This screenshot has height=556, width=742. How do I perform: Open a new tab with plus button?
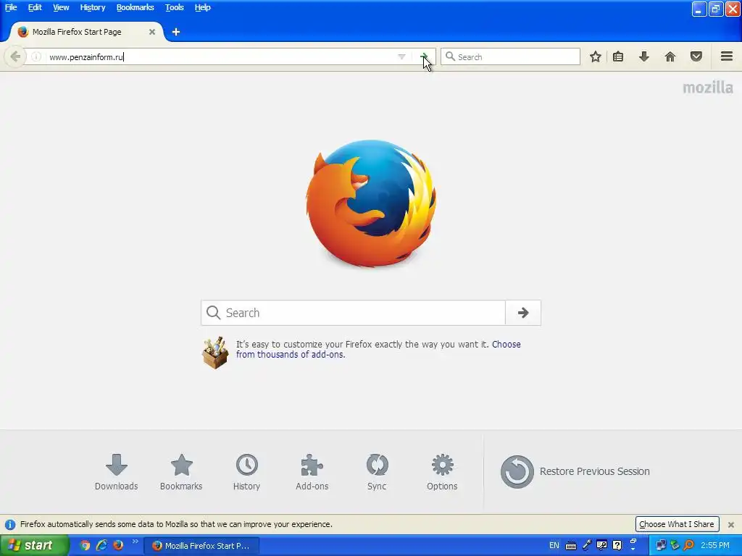(x=175, y=32)
